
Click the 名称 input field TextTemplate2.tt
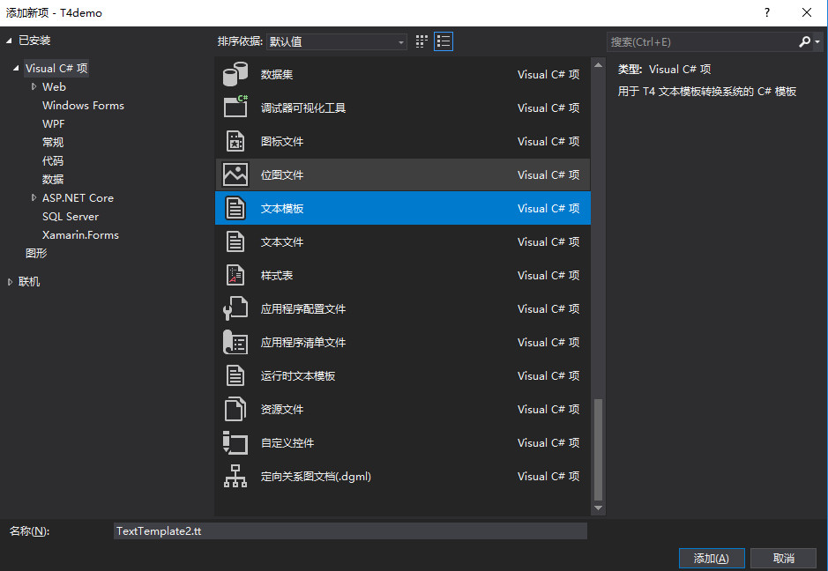click(x=350, y=530)
